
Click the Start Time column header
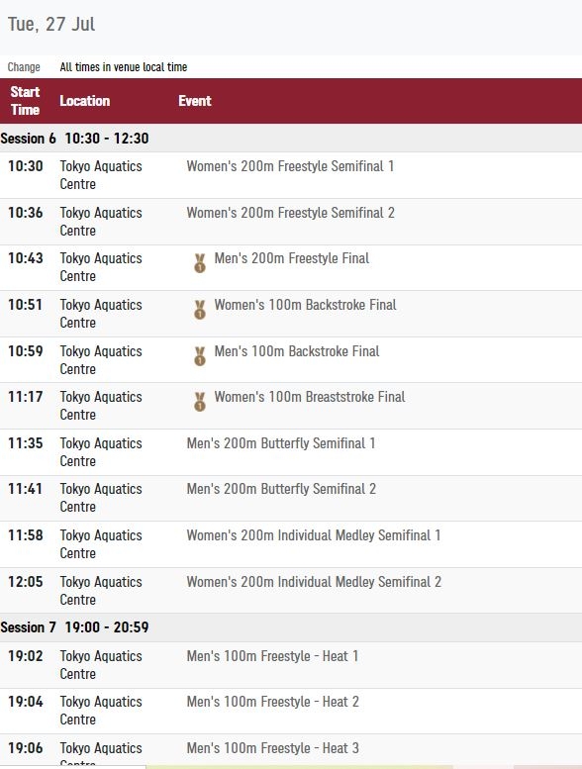pyautogui.click(x=25, y=101)
